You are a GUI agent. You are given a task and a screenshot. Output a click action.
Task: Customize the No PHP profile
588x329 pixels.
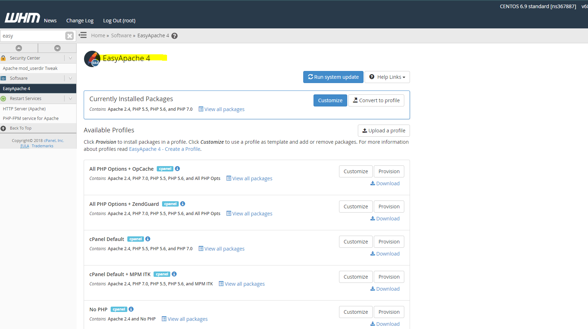[x=356, y=312]
